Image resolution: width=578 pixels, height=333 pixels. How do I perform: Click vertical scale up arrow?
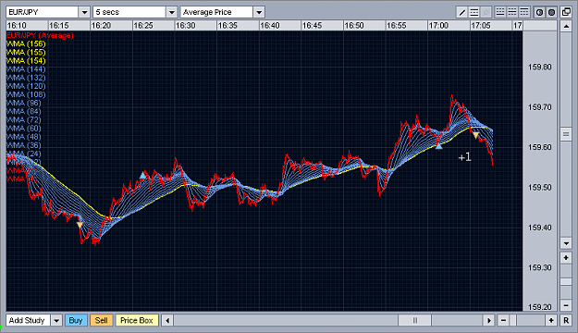[566, 26]
